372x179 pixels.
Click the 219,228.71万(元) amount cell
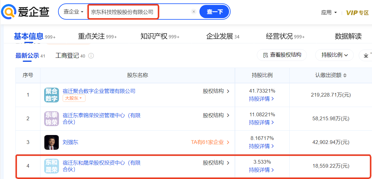pos(331,95)
